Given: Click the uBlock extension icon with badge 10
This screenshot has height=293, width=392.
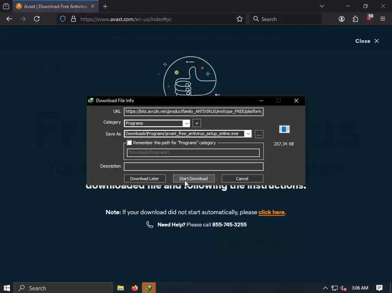Looking at the screenshot, I should click(369, 18).
